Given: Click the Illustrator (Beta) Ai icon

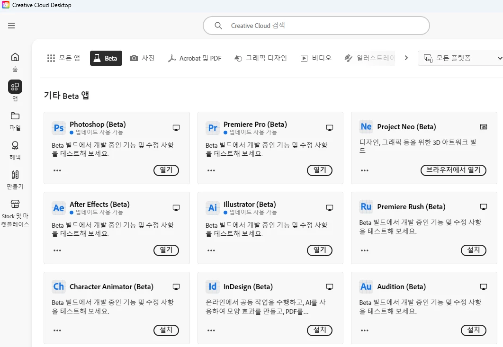Looking at the screenshot, I should 213,208.
